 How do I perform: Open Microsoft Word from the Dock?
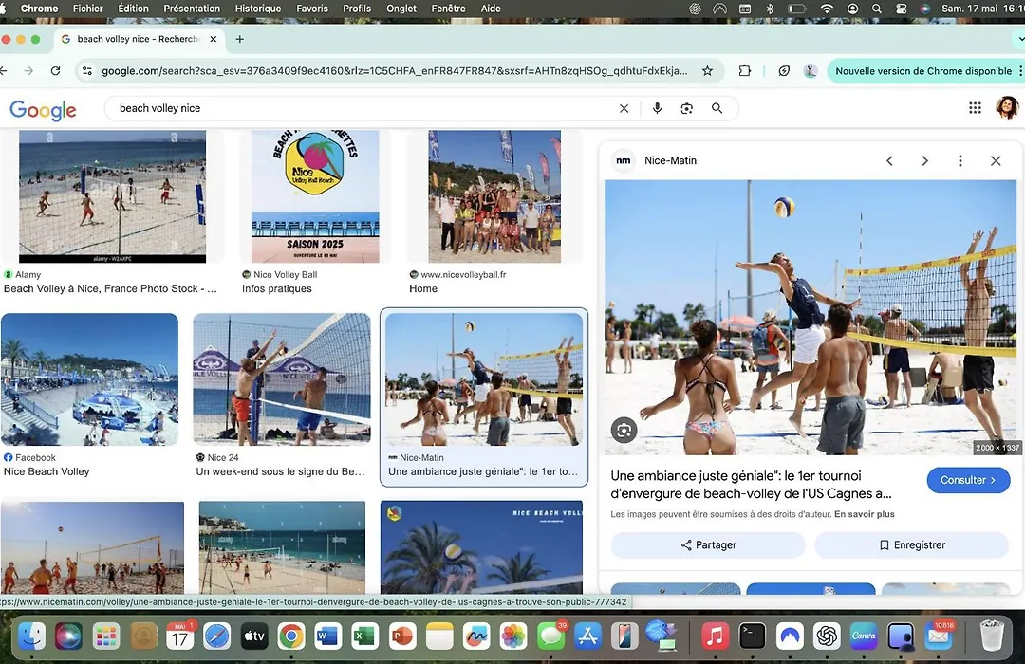point(327,636)
